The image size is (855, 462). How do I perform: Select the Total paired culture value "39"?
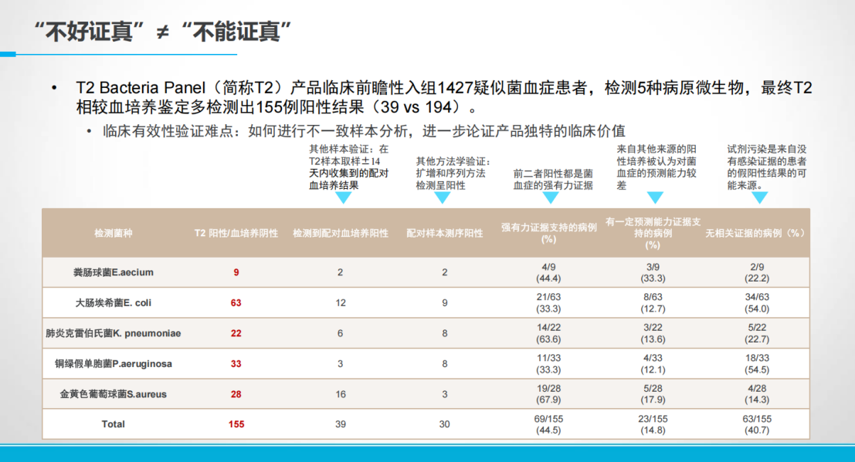click(341, 424)
